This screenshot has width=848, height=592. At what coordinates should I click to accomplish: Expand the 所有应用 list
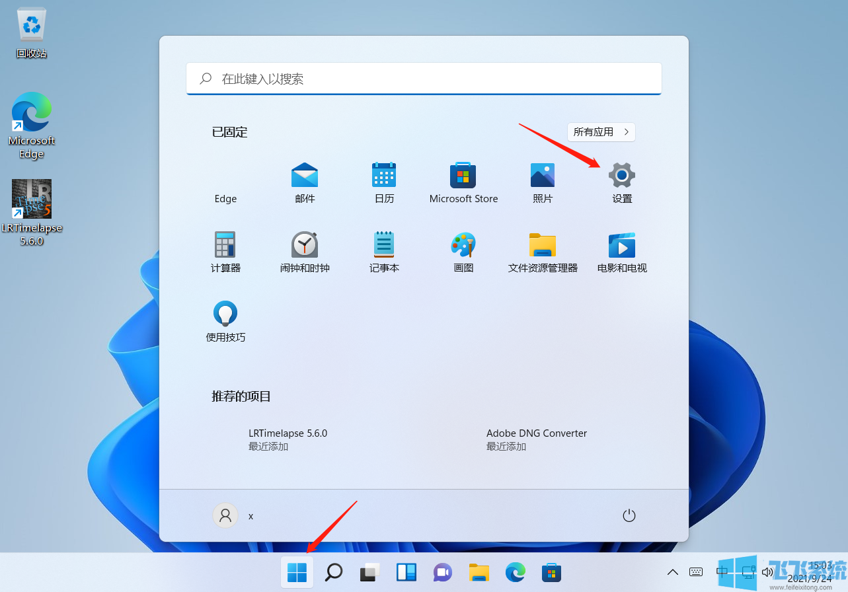pyautogui.click(x=600, y=131)
